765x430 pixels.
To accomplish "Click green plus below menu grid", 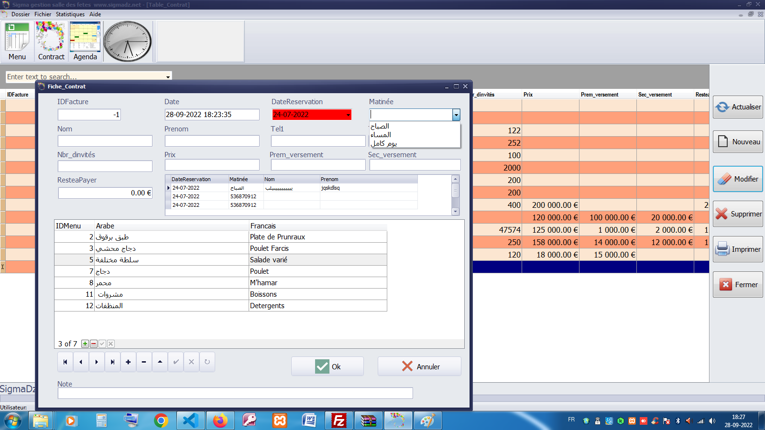I will (x=85, y=344).
